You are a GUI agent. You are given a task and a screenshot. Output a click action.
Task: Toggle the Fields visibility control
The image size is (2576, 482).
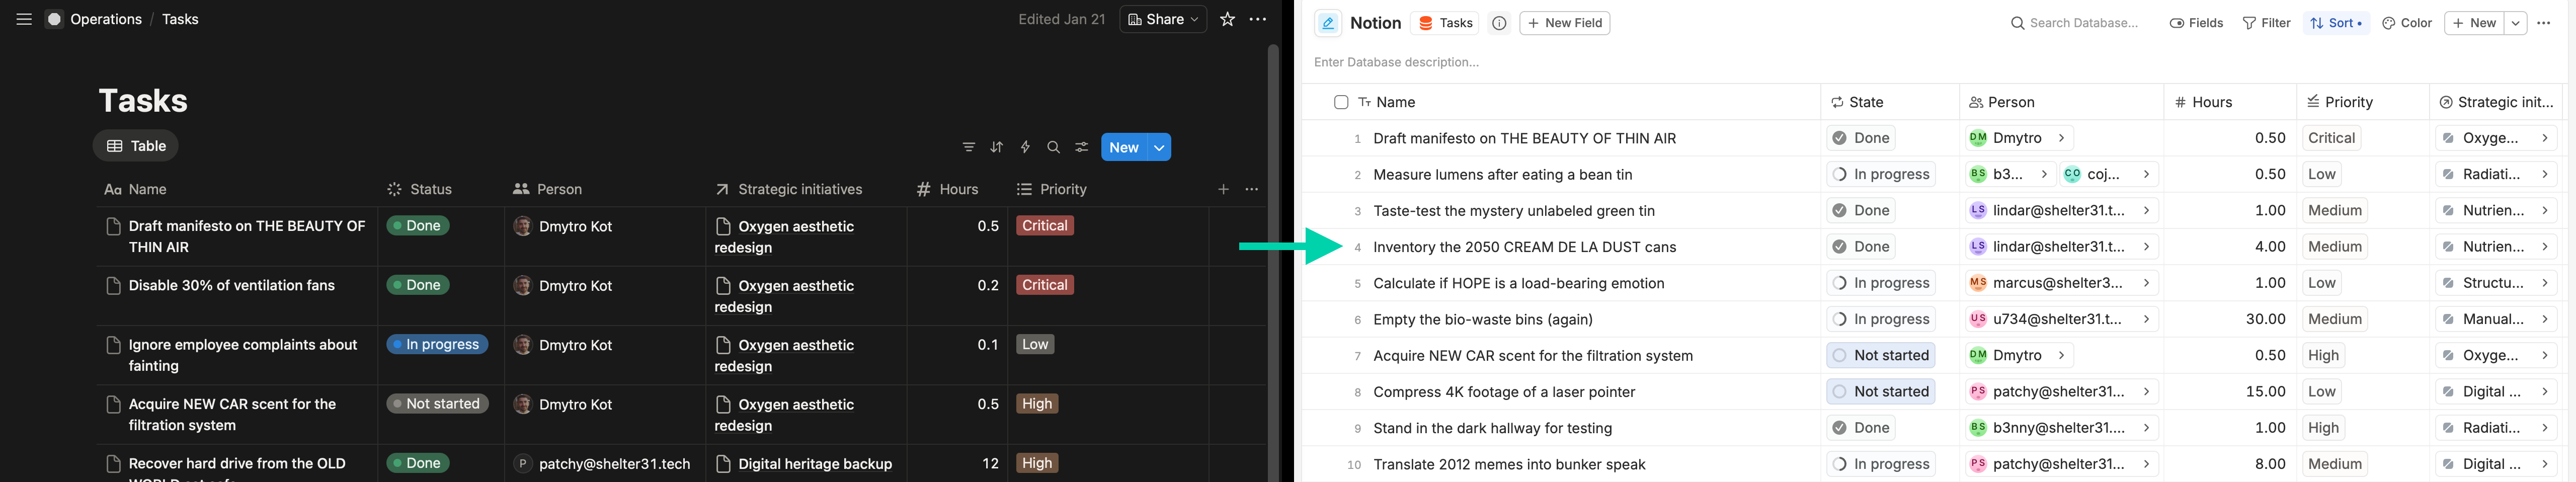click(x=2196, y=23)
